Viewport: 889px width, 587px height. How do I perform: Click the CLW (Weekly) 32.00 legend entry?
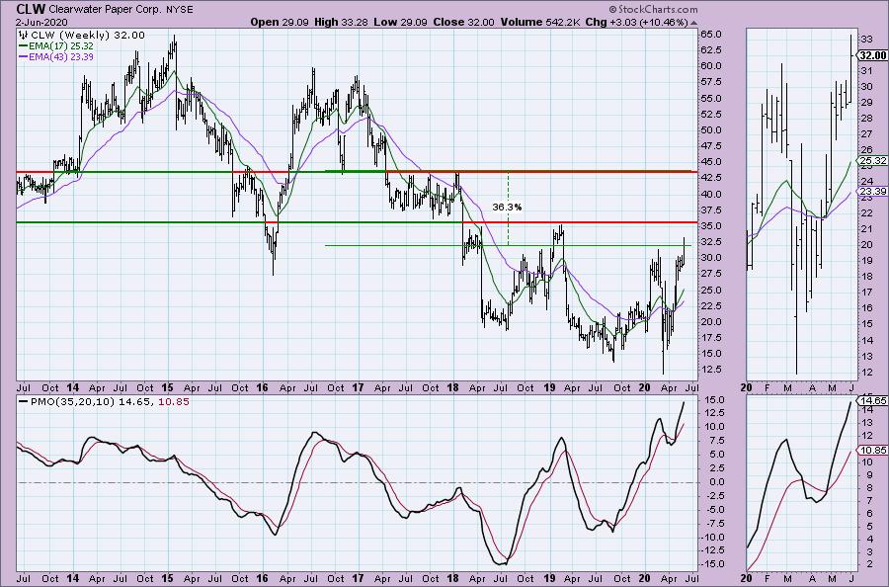88,36
